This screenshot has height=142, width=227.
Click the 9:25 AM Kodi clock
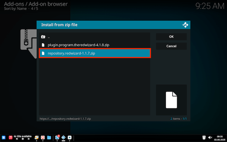[x=210, y=6]
